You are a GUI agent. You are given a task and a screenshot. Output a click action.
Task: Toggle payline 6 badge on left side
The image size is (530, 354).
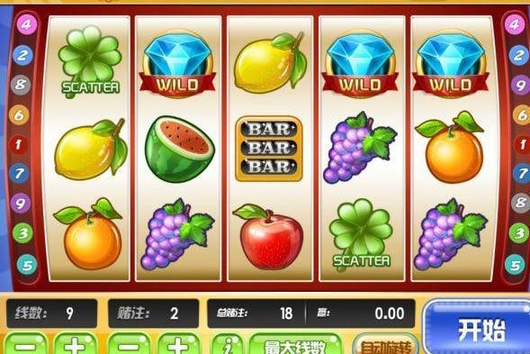[19, 114]
